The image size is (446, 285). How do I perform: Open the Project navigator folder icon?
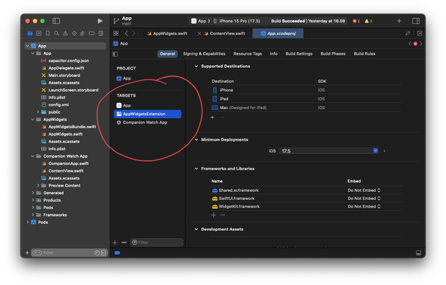(30, 34)
